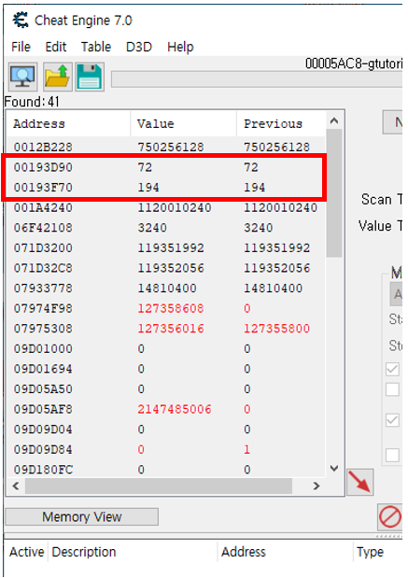The image size is (408, 578).
Task: Select address 09D05AF8 row
Action: coord(166,409)
